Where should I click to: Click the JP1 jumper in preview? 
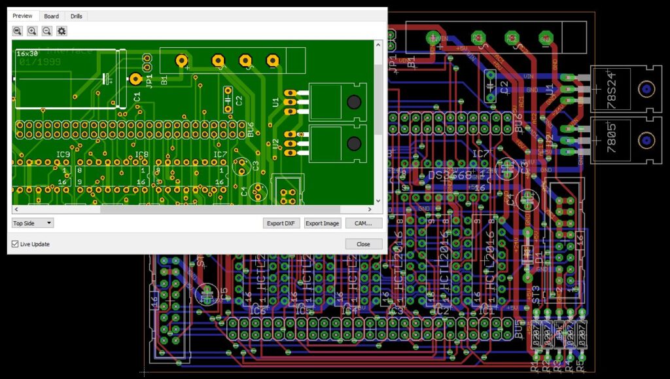[147, 63]
